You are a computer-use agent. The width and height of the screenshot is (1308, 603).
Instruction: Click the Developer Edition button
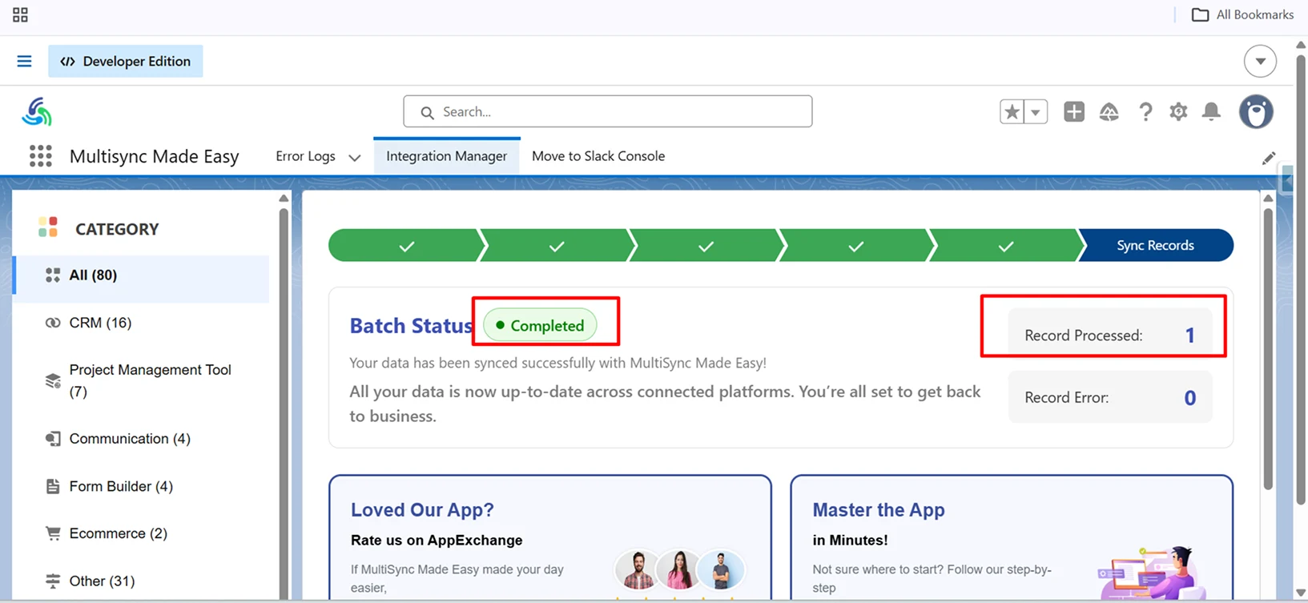point(126,61)
